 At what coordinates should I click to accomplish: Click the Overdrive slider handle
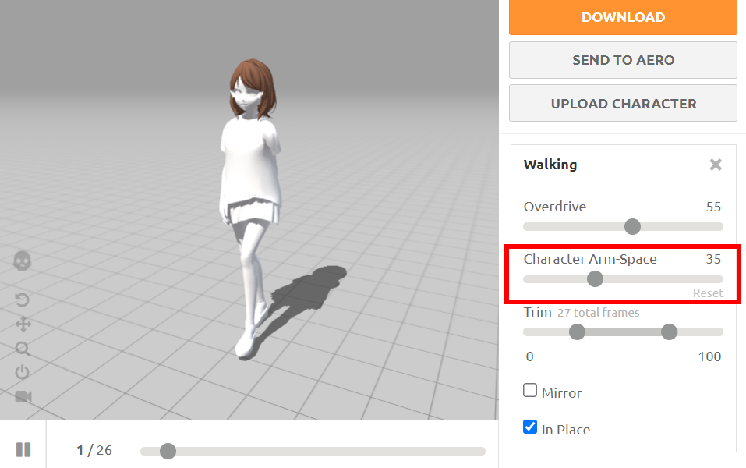(x=632, y=226)
